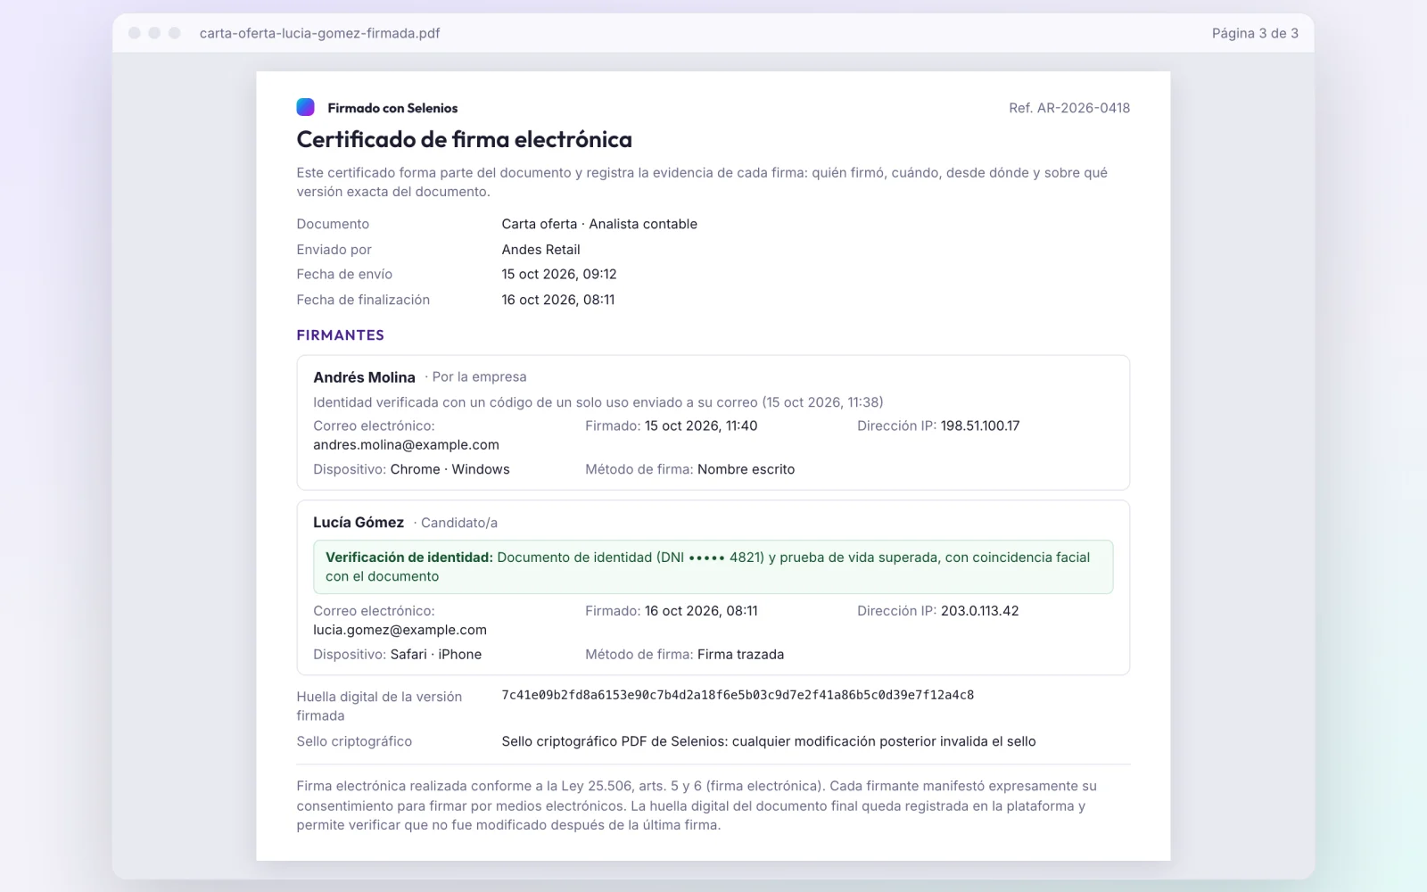1427x892 pixels.
Task: Click the legal footer mentioning Ley 25.506
Action: (697, 805)
